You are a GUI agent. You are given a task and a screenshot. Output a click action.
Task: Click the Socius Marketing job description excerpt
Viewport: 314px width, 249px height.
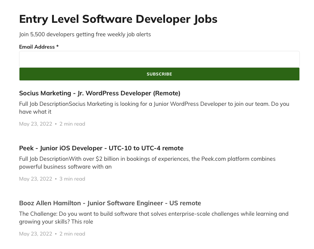154,108
